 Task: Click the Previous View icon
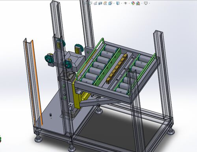95,3
